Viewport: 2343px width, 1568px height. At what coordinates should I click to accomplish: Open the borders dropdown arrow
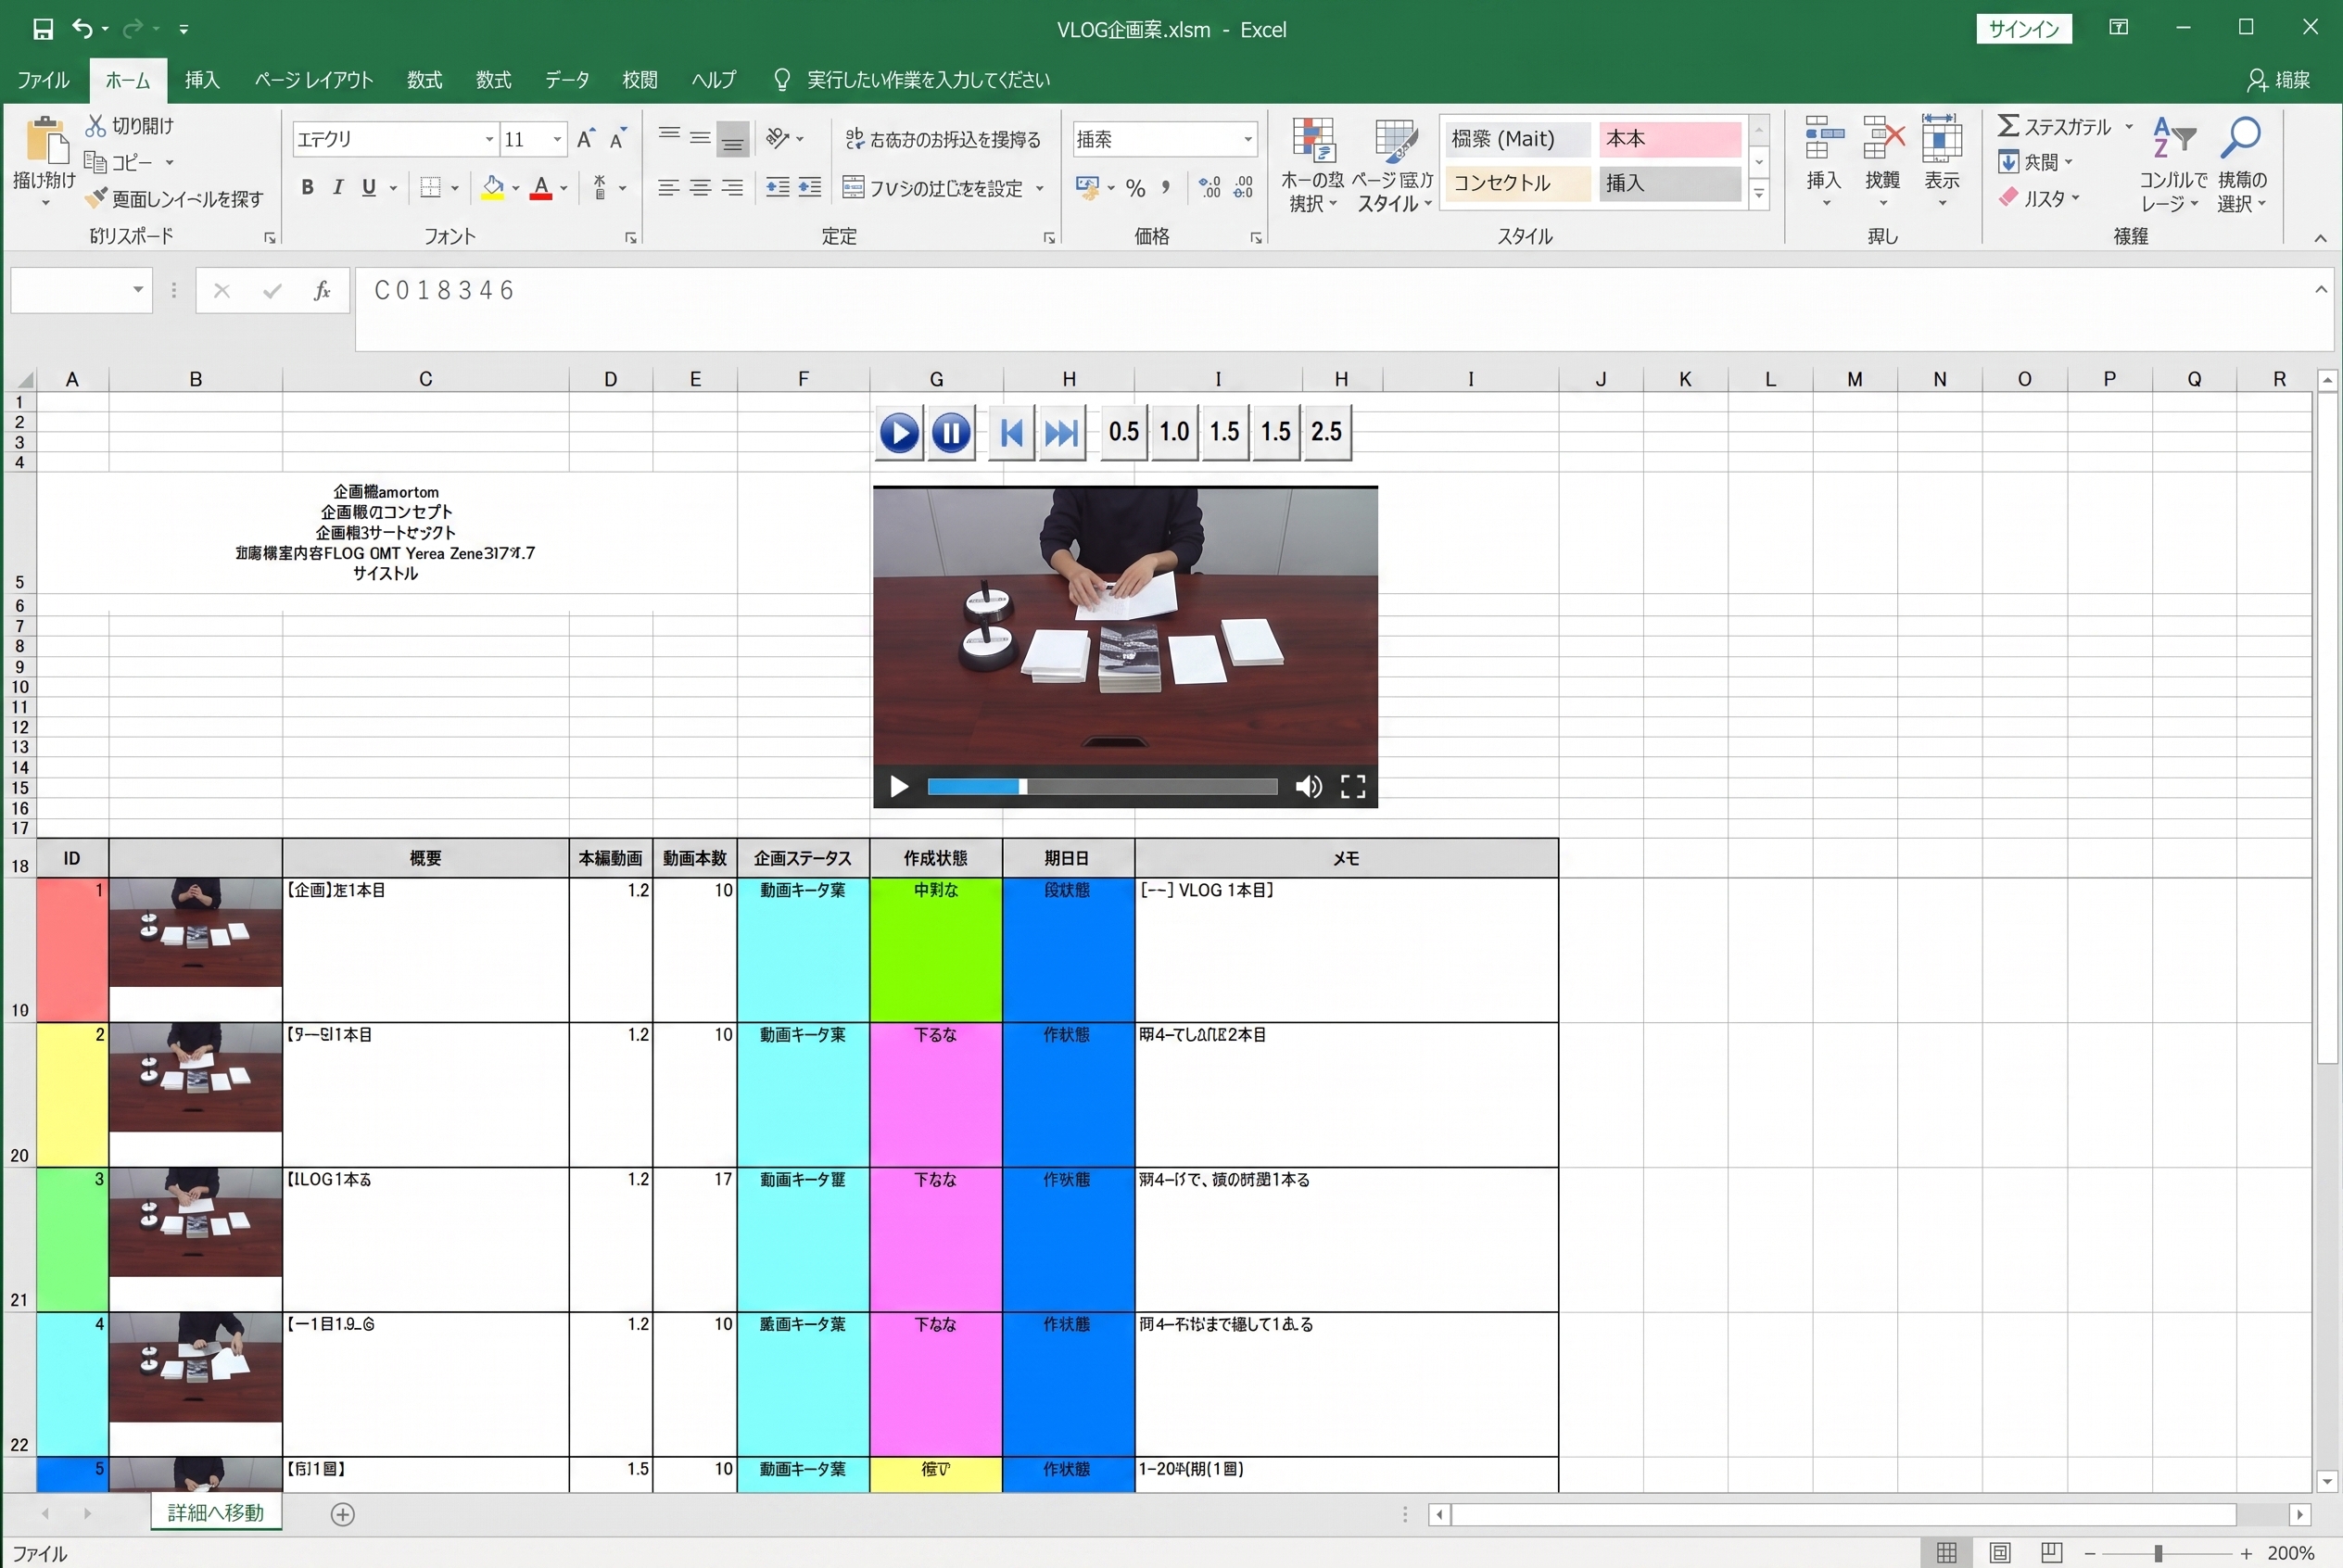coord(455,188)
